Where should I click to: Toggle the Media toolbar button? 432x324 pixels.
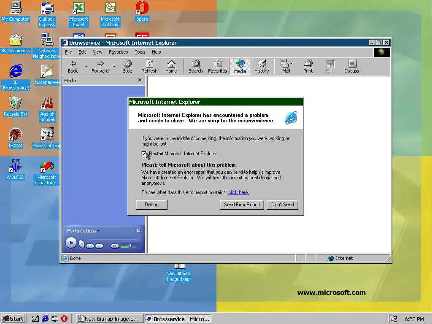coord(240,66)
